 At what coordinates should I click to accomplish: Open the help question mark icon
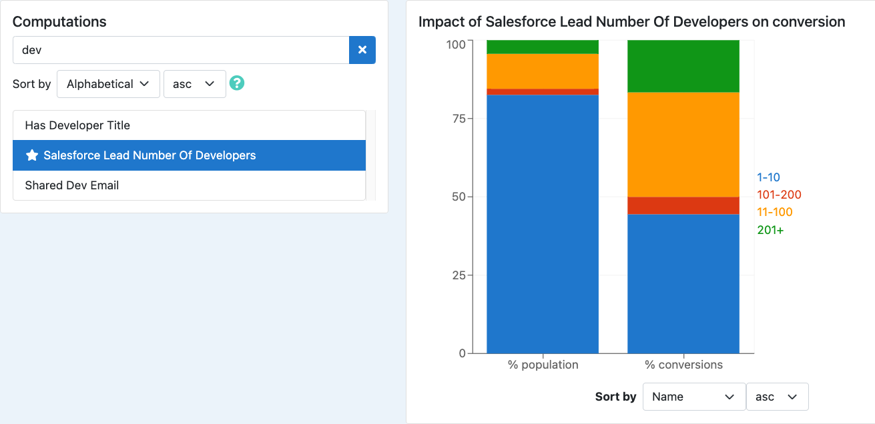(x=237, y=83)
